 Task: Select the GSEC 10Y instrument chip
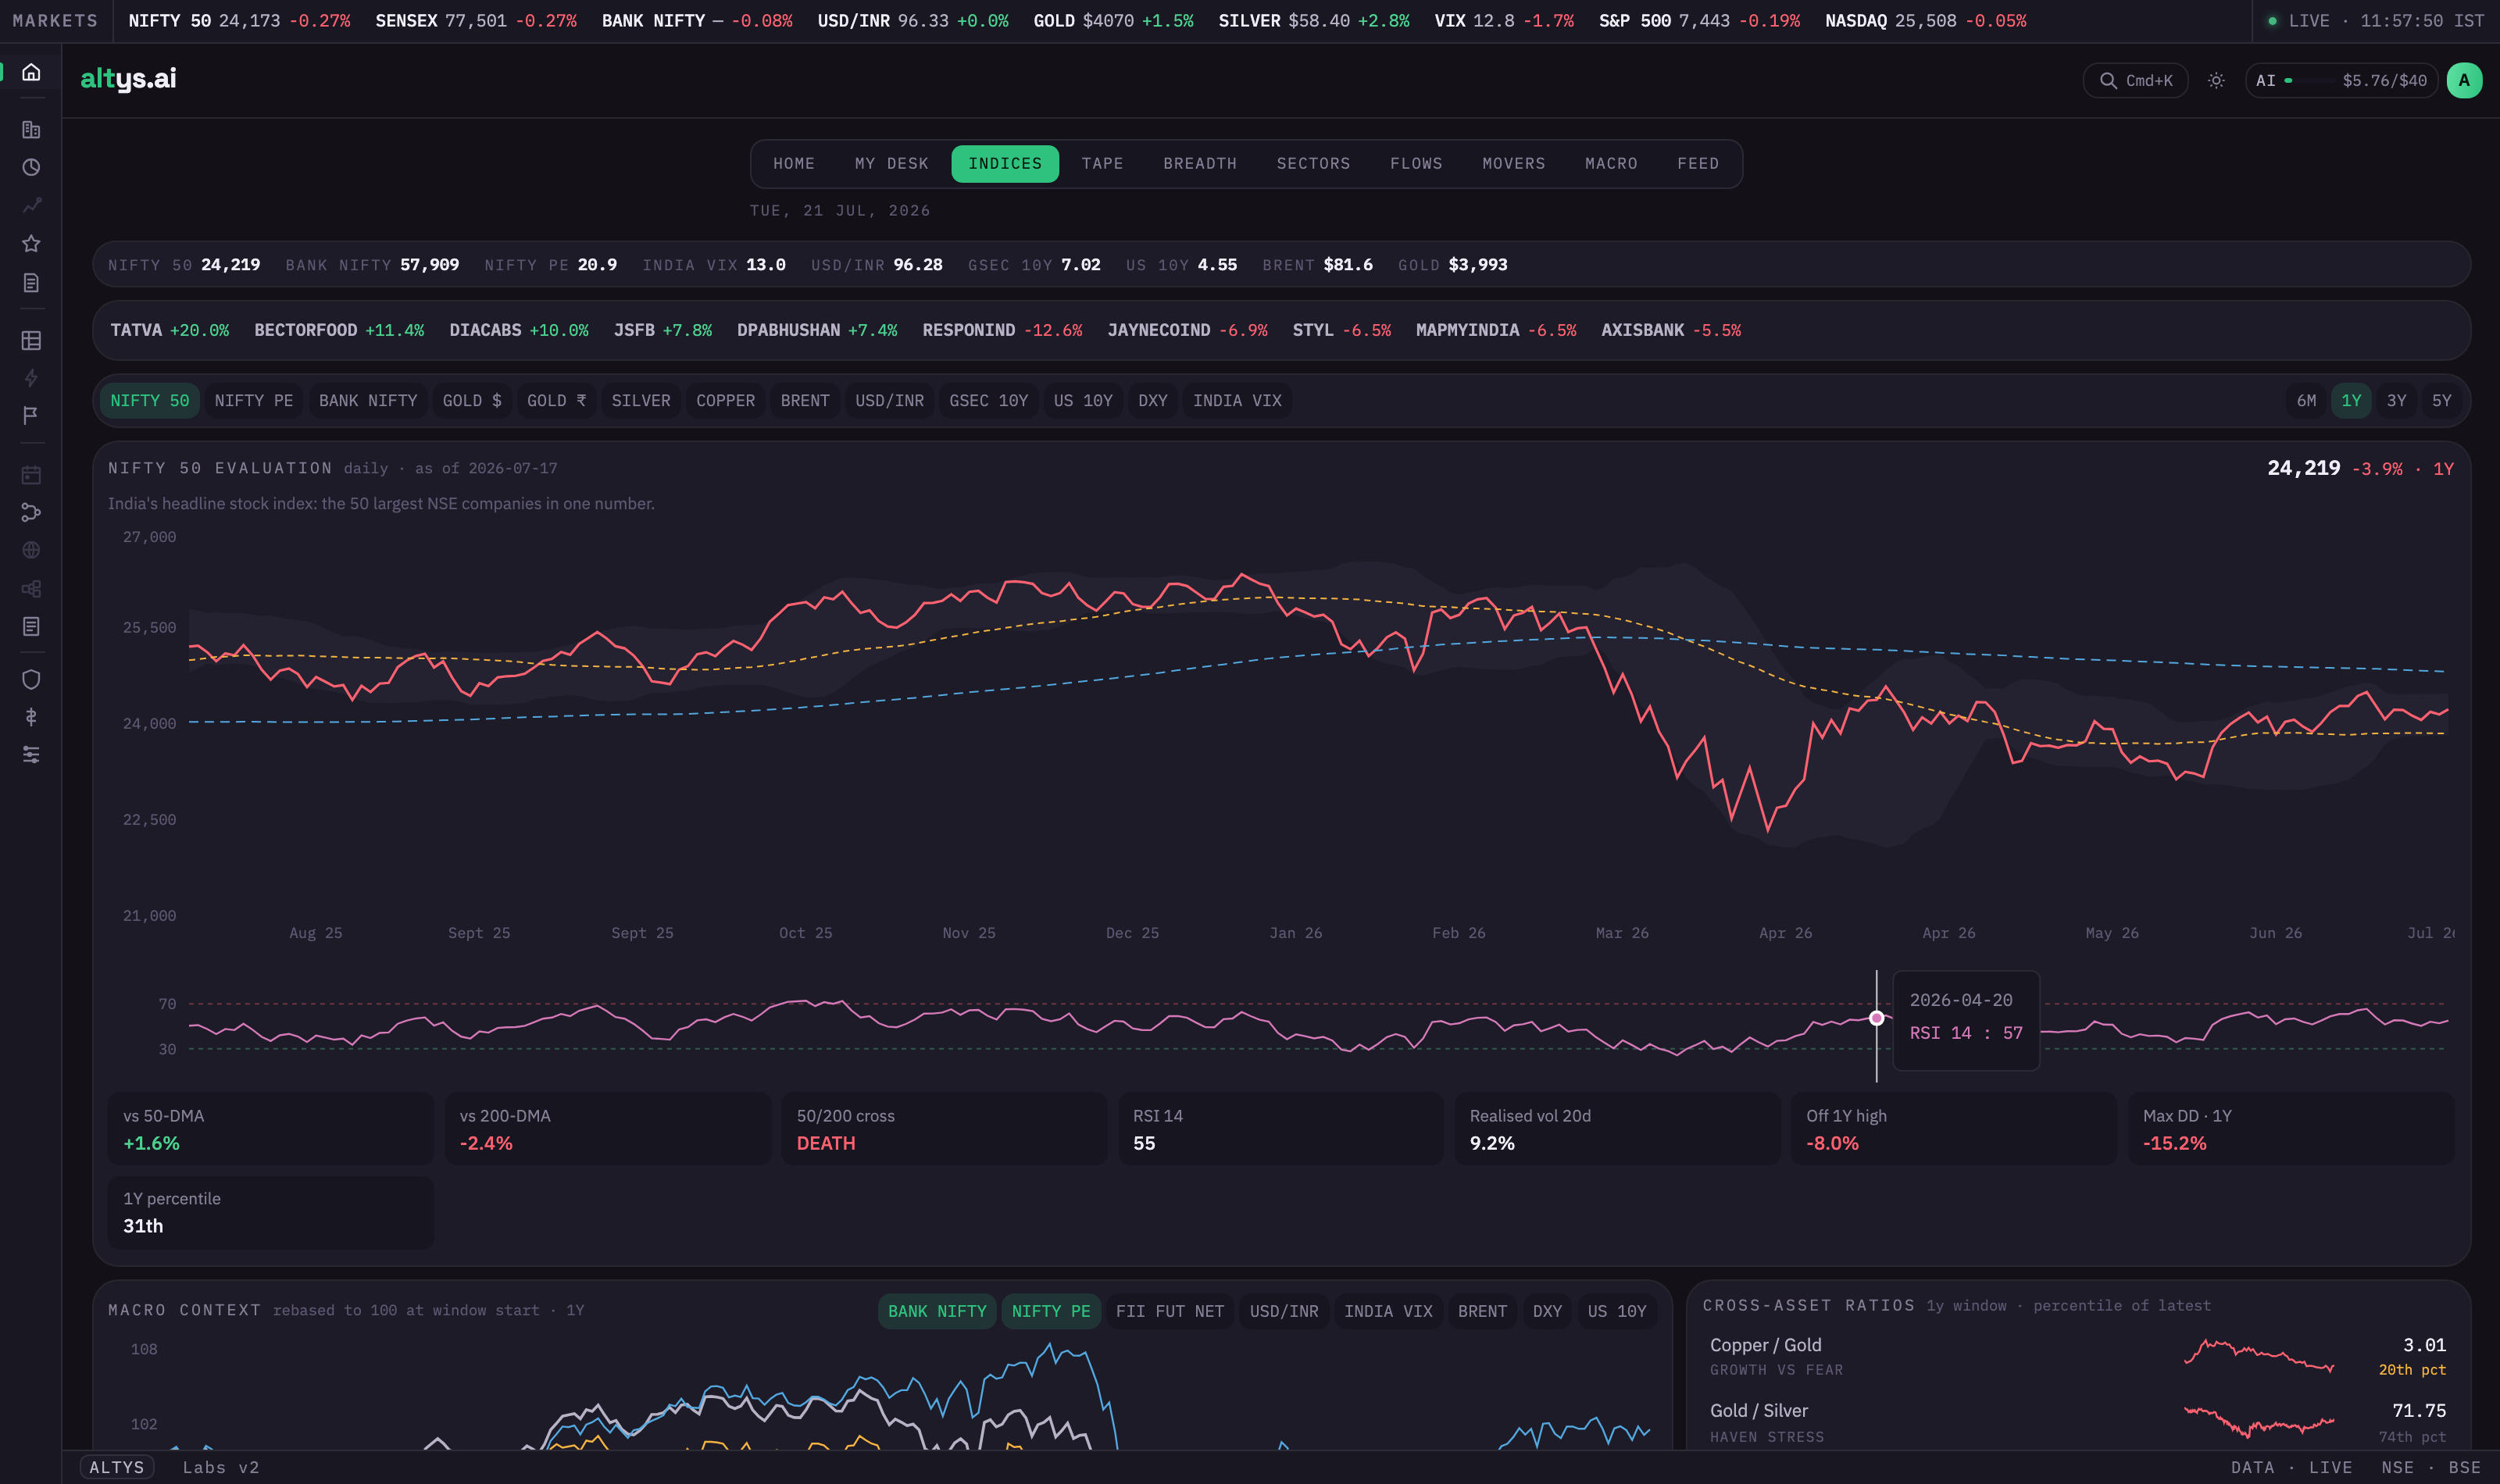coord(988,401)
